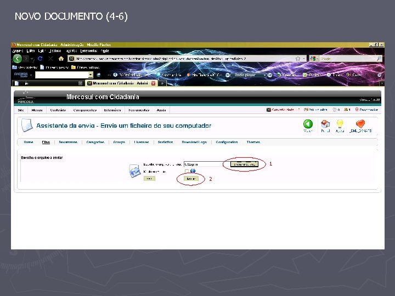The height and width of the screenshot is (296, 395).
Task: Click the radio player play button
Action: (228, 75)
